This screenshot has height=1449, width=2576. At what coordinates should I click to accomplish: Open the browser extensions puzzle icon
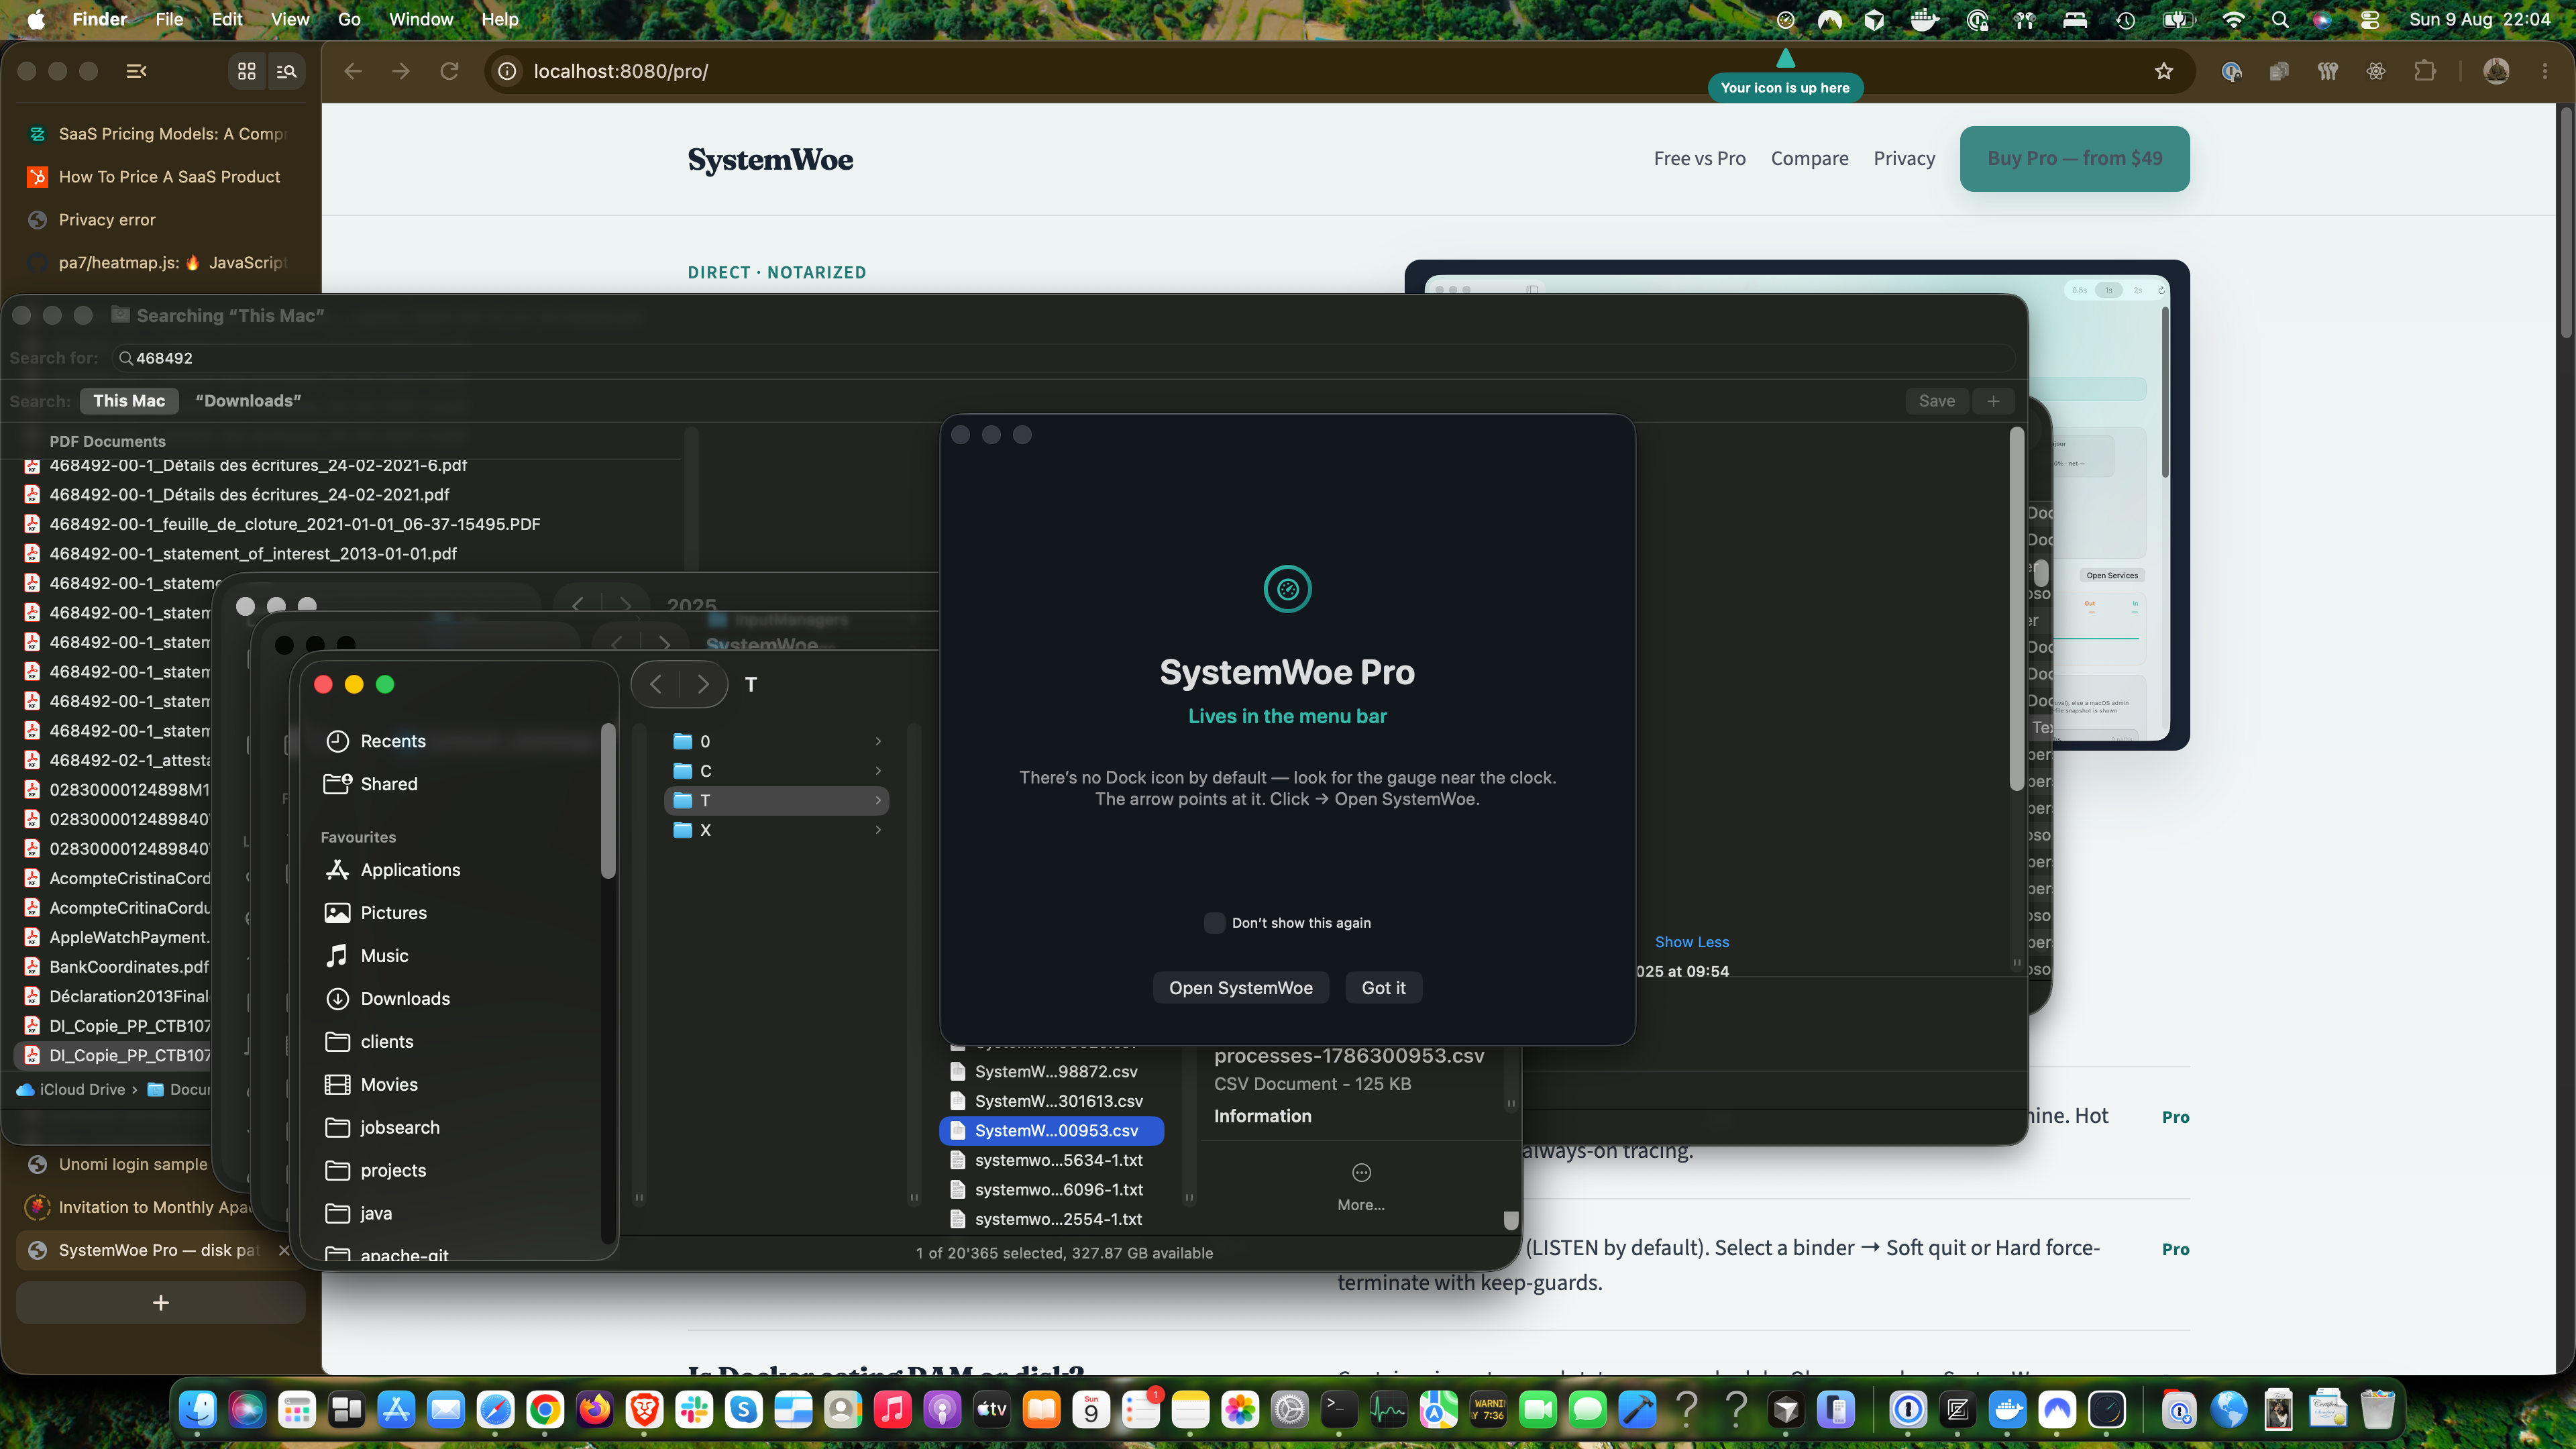pyautogui.click(x=2425, y=71)
